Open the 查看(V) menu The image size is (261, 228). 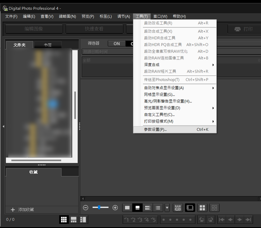[x=47, y=16]
